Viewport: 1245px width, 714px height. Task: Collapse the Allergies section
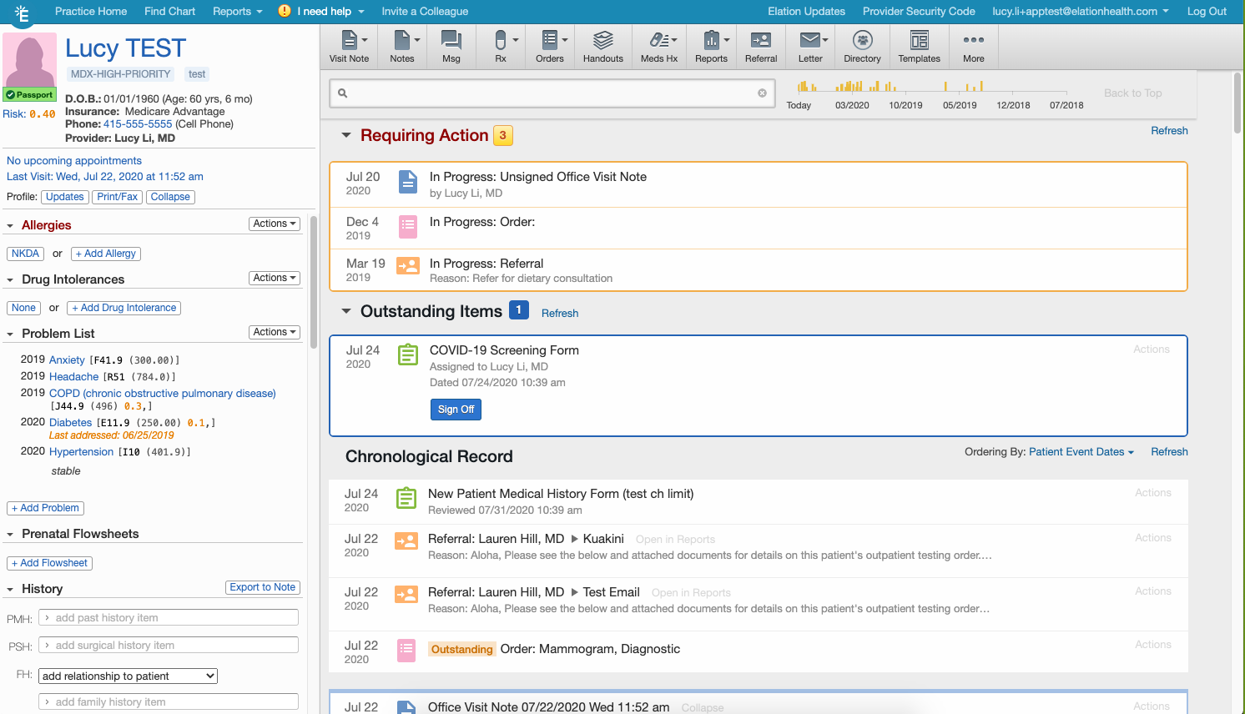pyautogui.click(x=10, y=226)
